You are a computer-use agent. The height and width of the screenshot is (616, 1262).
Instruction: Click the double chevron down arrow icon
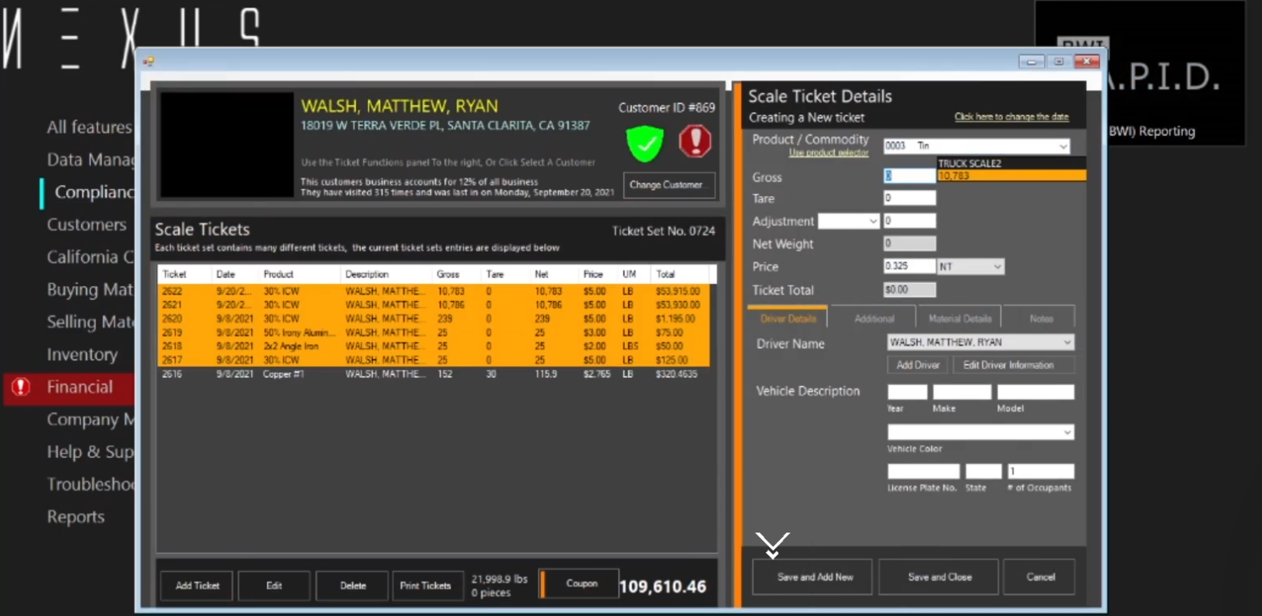(x=772, y=545)
